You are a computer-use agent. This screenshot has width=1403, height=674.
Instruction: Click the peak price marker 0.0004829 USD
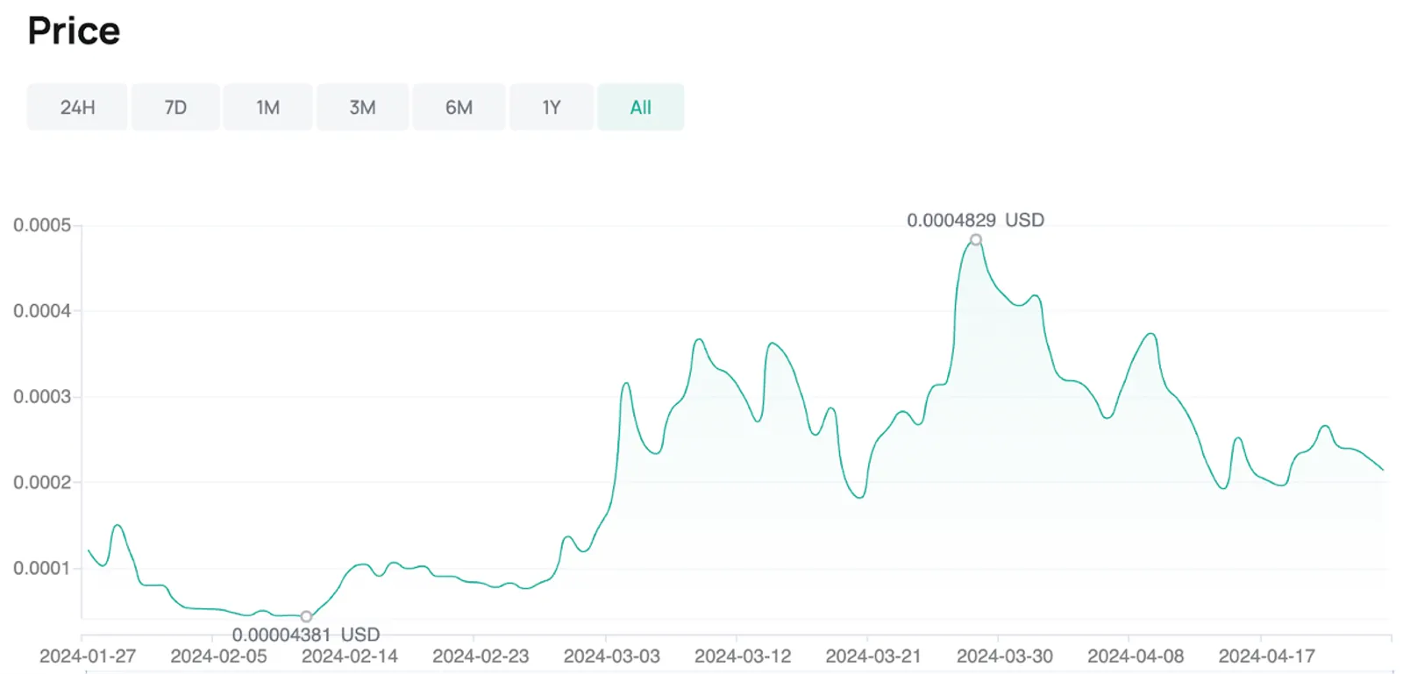pos(976,240)
